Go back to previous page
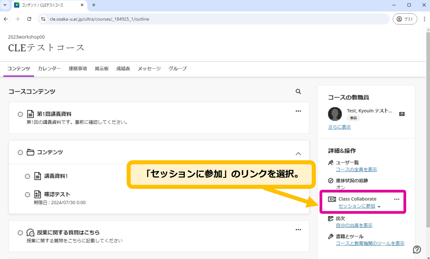This screenshot has height=259, width=430. click(6, 19)
